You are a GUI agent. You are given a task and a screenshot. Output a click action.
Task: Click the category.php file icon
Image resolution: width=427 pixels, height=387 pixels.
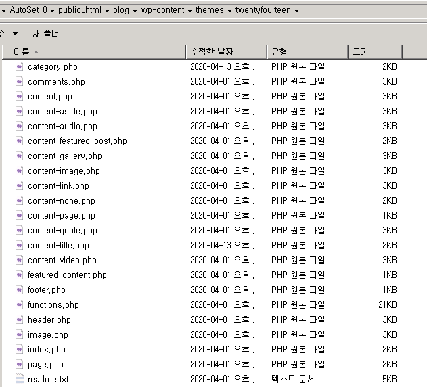point(20,67)
